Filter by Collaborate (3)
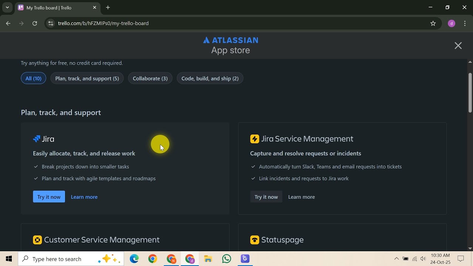 point(150,78)
